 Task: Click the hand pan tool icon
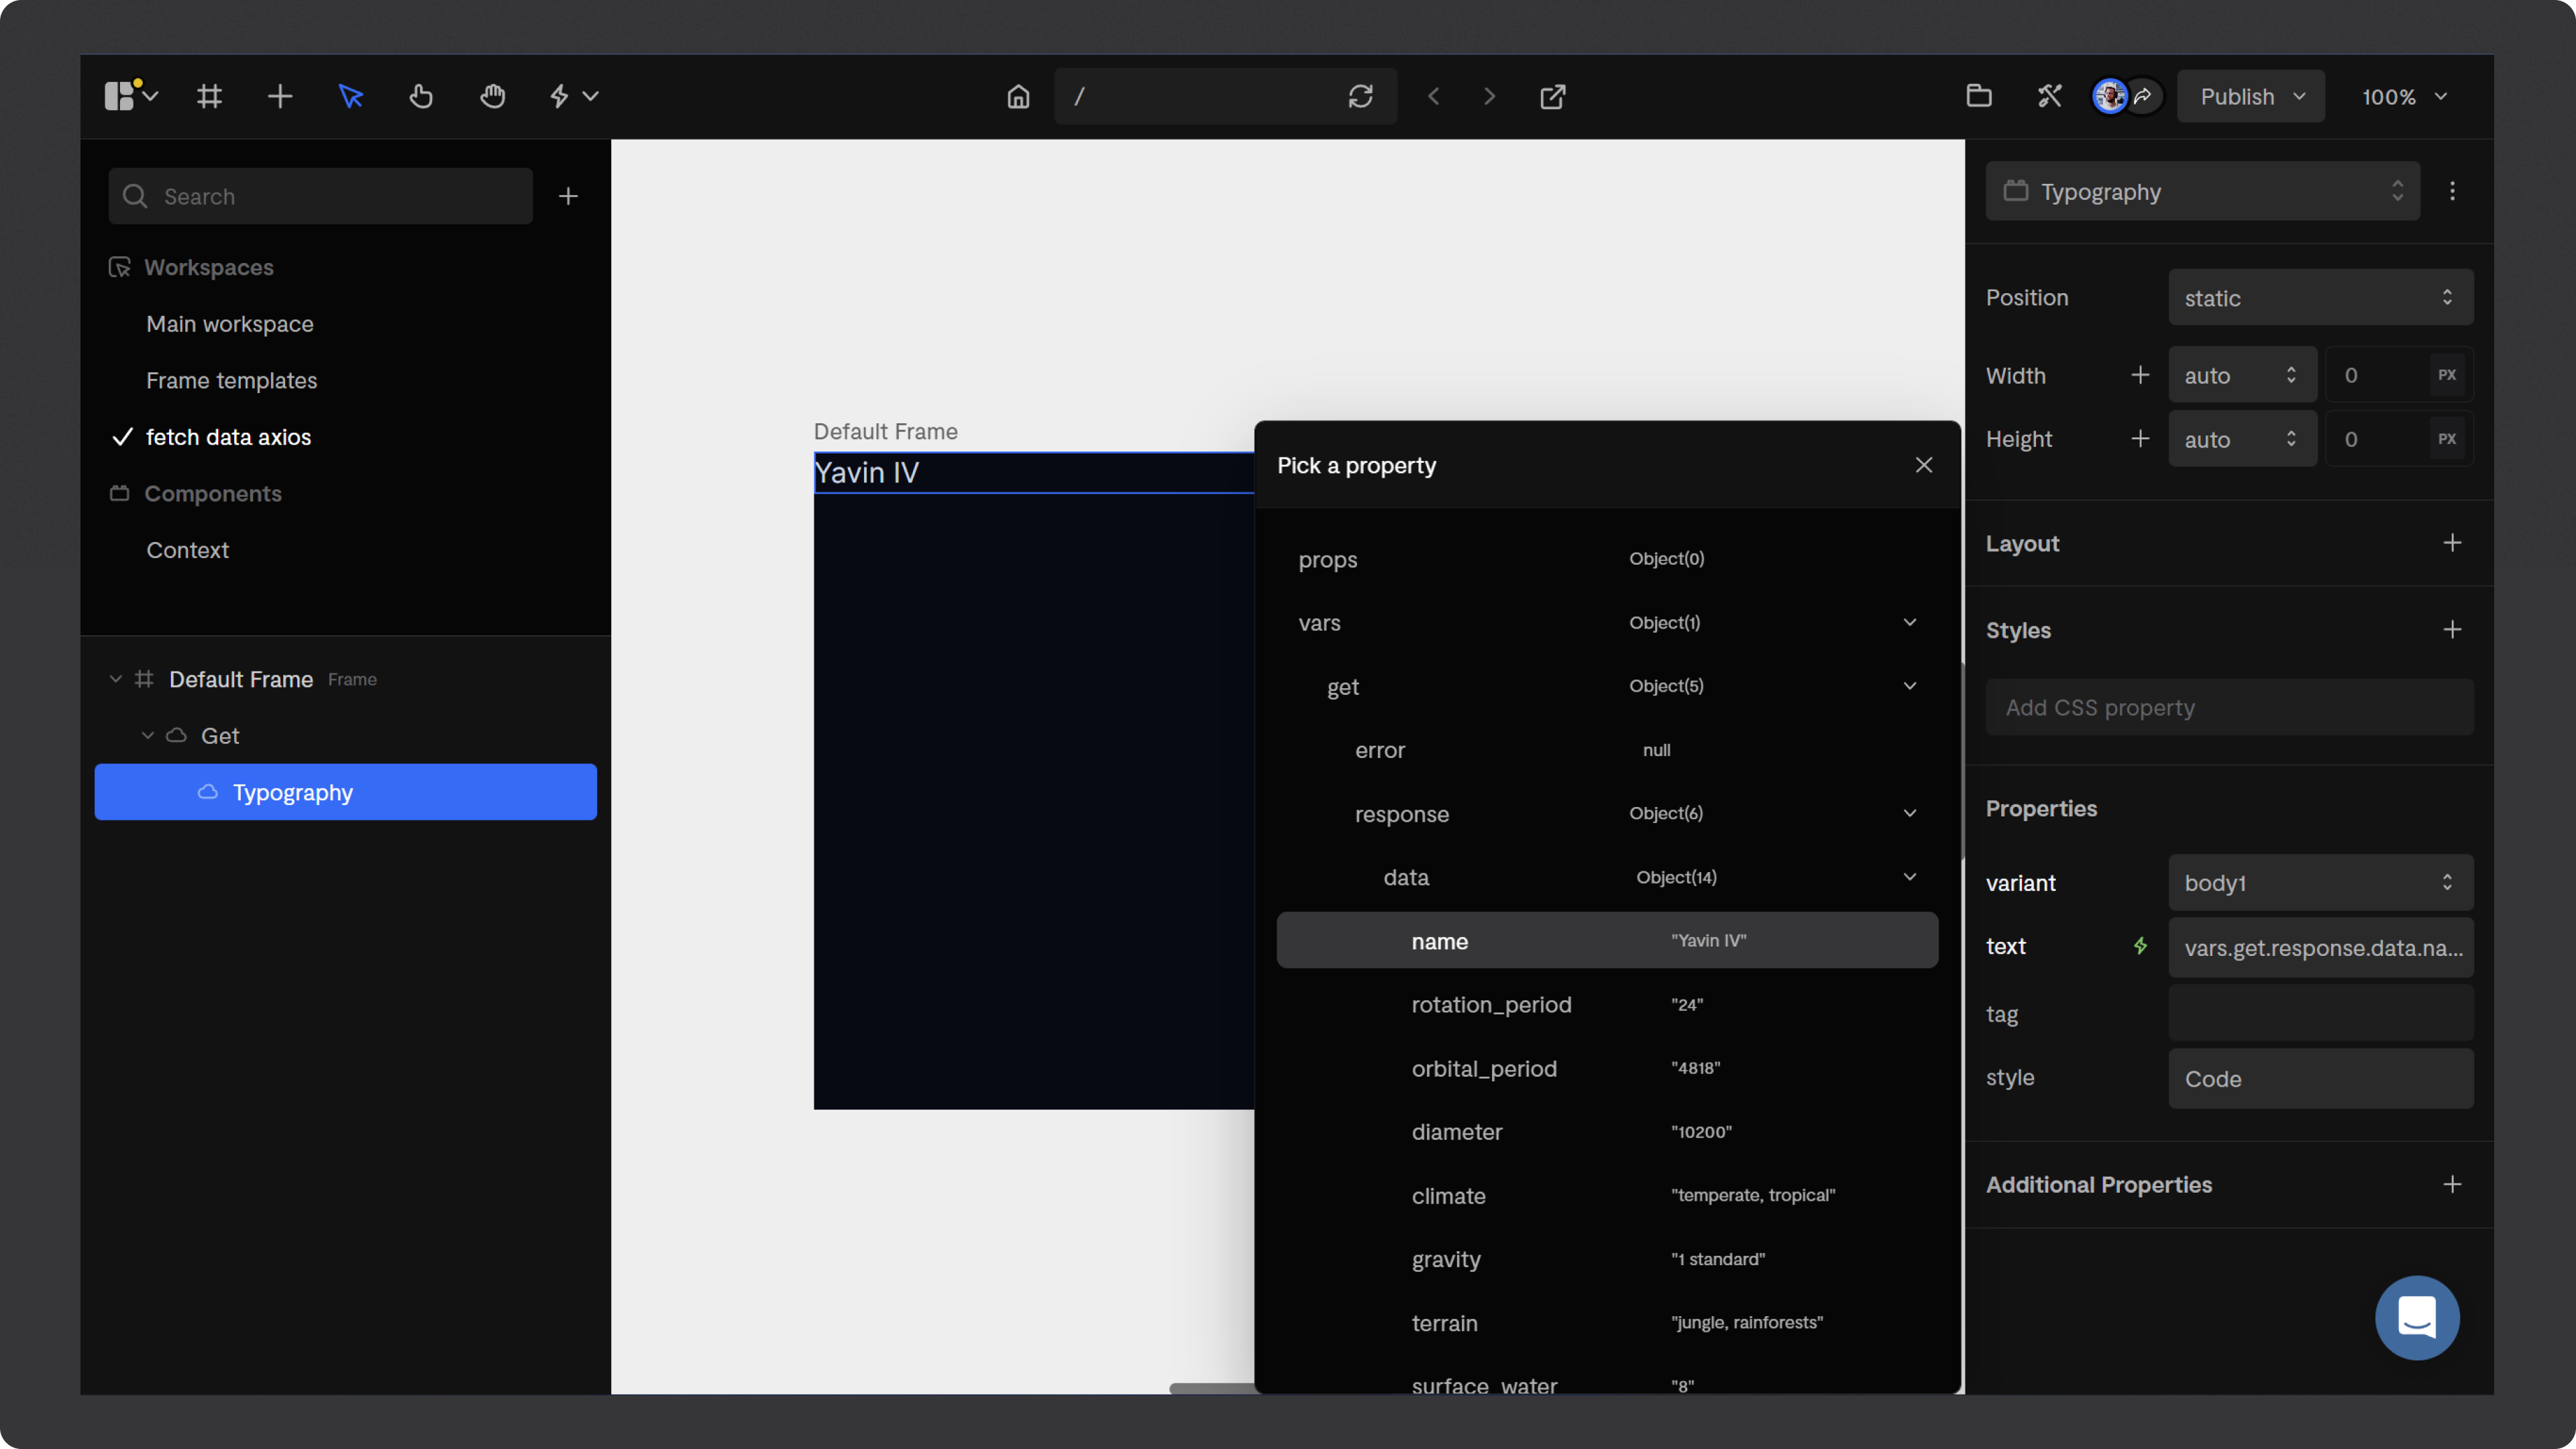coord(492,97)
